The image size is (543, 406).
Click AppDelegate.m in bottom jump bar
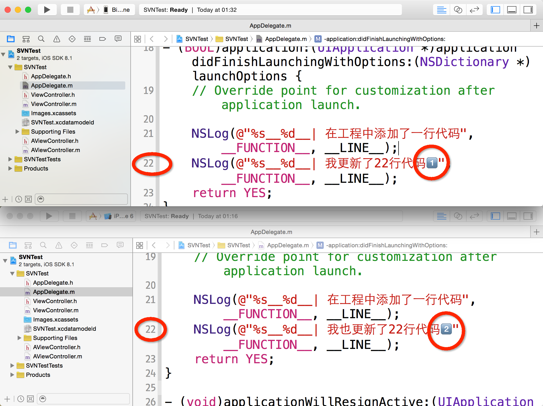point(284,245)
